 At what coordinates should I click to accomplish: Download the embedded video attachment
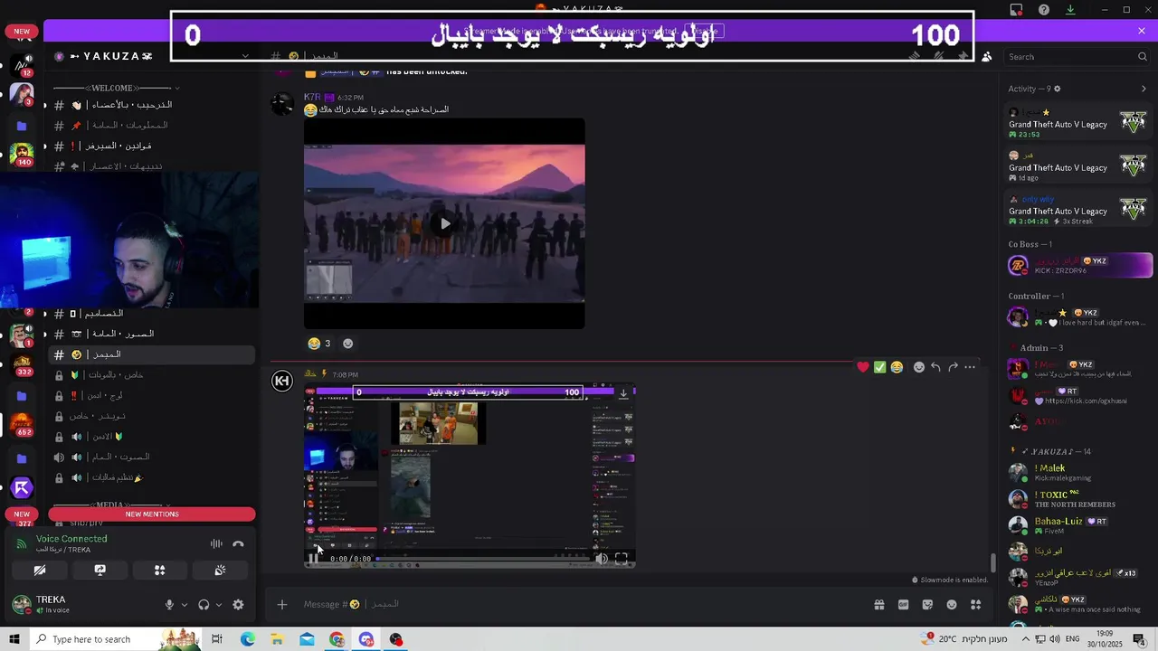[x=623, y=393]
